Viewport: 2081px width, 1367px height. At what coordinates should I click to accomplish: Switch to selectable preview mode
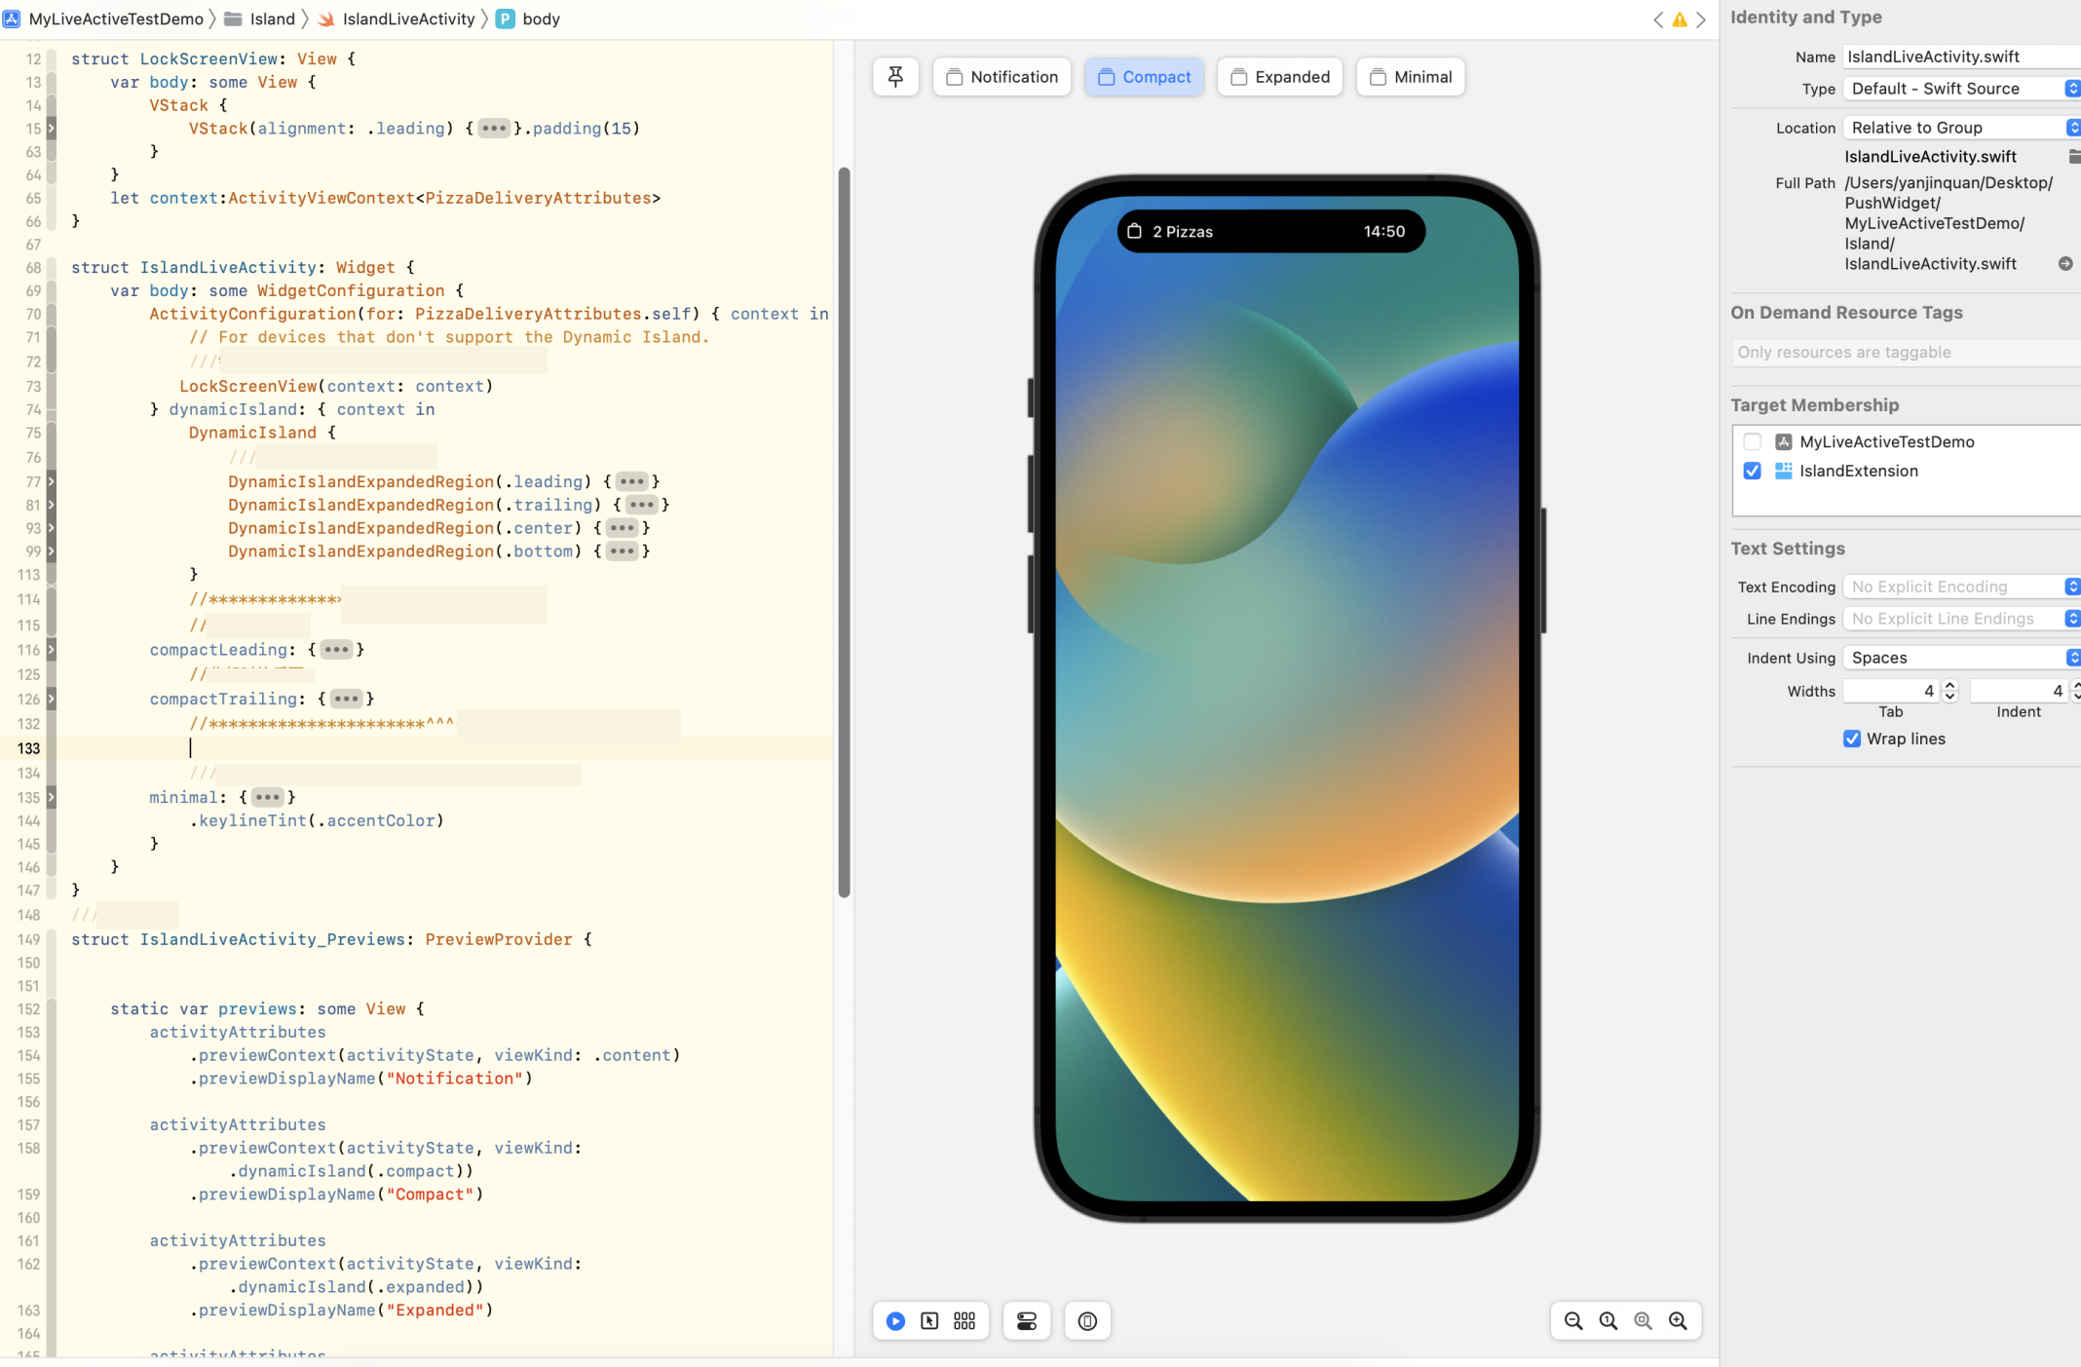(929, 1321)
